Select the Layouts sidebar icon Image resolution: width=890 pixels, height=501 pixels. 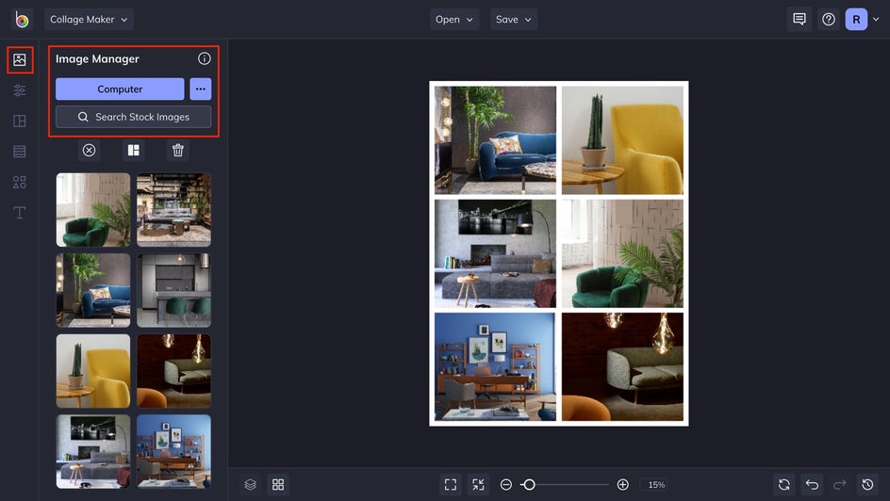point(20,121)
